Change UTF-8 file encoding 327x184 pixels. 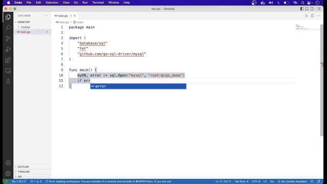(x=256, y=181)
